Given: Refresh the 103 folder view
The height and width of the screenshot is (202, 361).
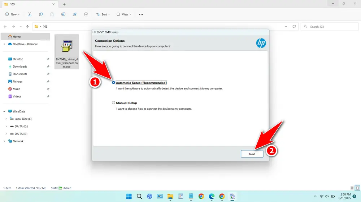Looking at the screenshot, I should point(294,27).
